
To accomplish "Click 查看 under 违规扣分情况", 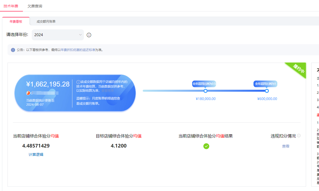I will [285, 146].
